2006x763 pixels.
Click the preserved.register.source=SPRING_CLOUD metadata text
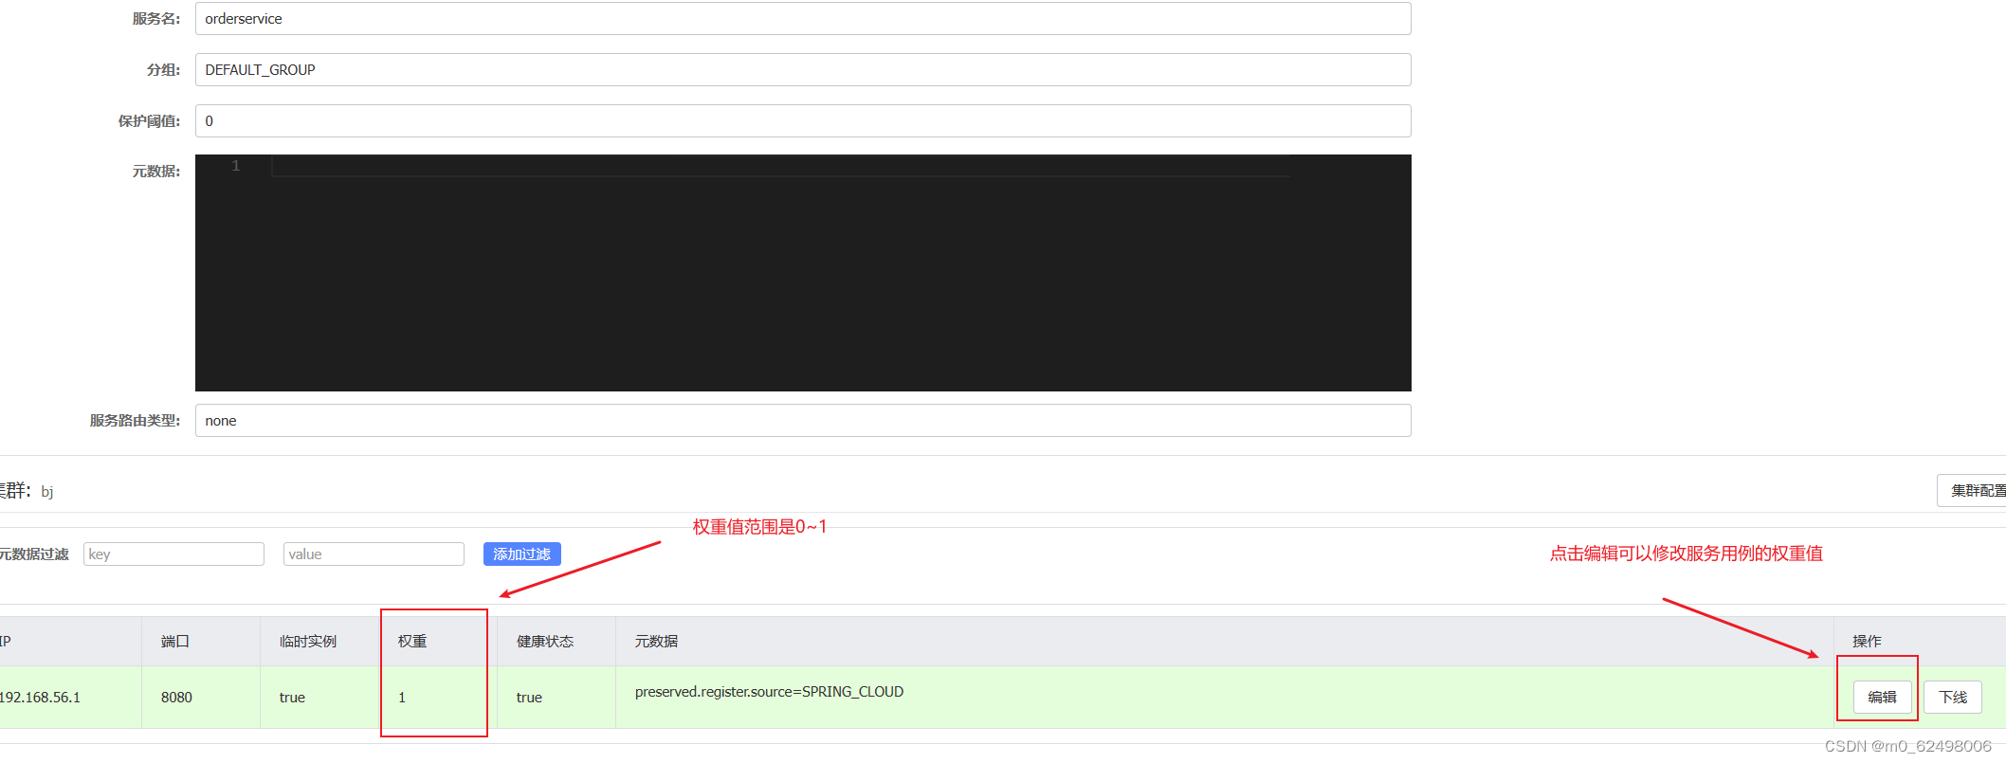coord(769,692)
